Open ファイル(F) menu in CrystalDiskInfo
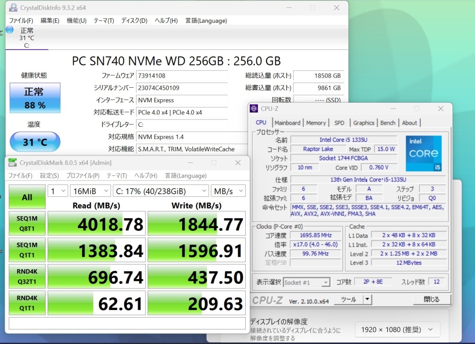The height and width of the screenshot is (344, 475). pyautogui.click(x=21, y=20)
